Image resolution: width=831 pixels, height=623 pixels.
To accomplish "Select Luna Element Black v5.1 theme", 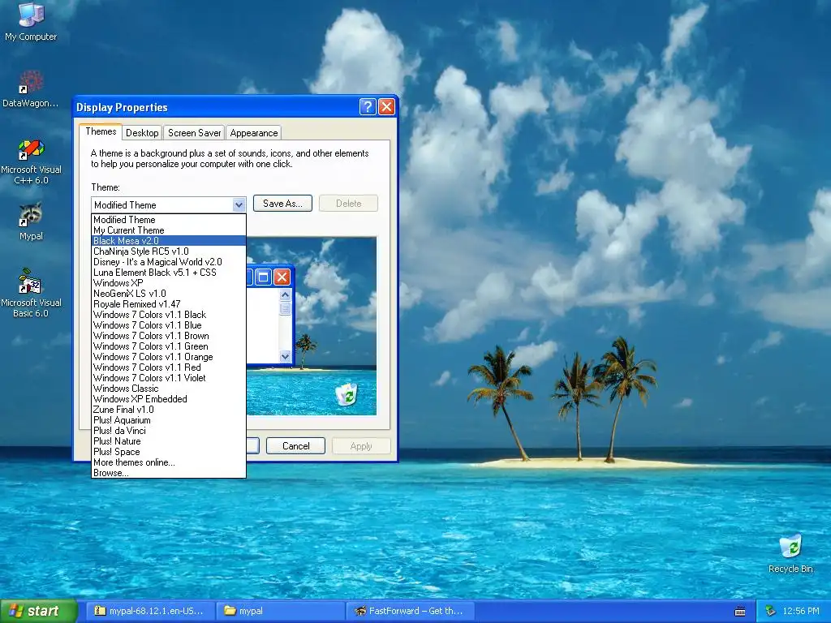I will pos(169,273).
